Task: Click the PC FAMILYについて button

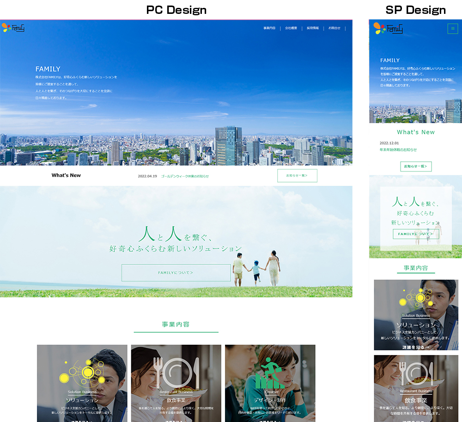Action: 176,273
